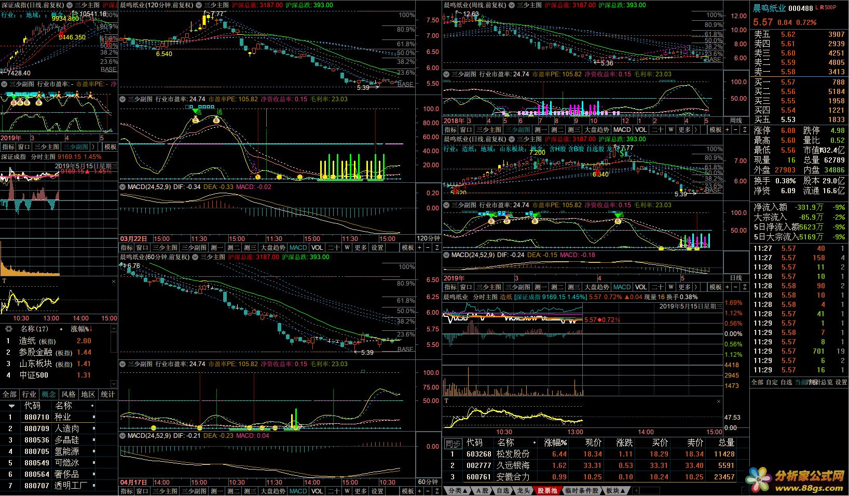Close the T panel under index intraday chart
This screenshot has width=849, height=496.
click(114, 281)
